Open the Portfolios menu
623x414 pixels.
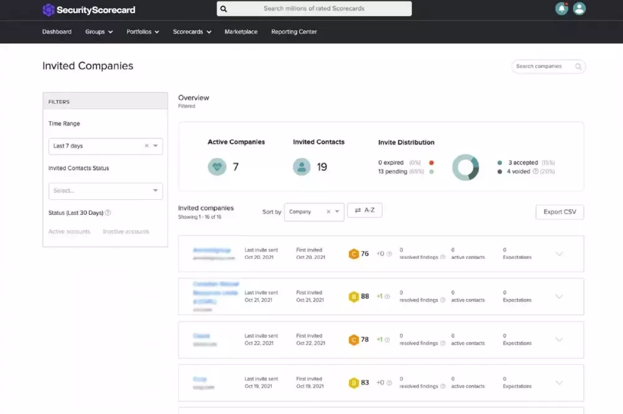[143, 32]
